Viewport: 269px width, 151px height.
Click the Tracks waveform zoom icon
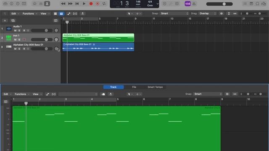(x=222, y=13)
